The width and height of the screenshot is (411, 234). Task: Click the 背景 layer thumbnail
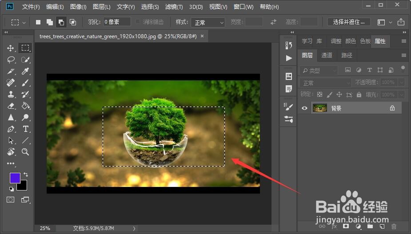pos(320,108)
